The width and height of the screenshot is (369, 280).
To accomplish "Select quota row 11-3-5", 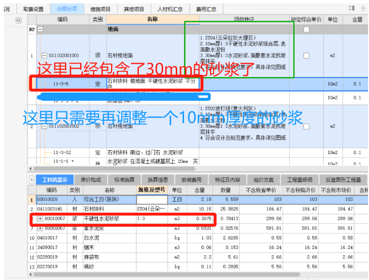I will tap(198, 84).
